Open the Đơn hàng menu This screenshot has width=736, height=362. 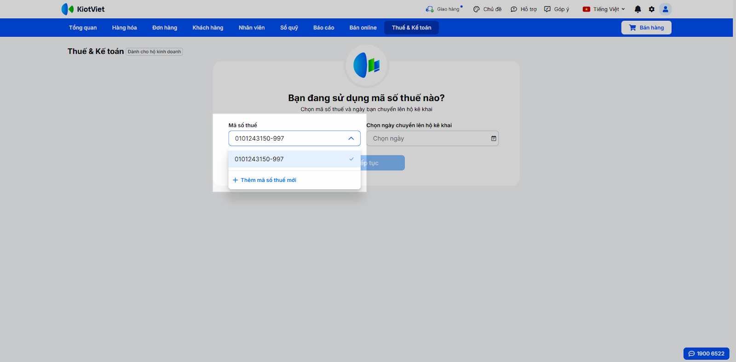coord(165,28)
